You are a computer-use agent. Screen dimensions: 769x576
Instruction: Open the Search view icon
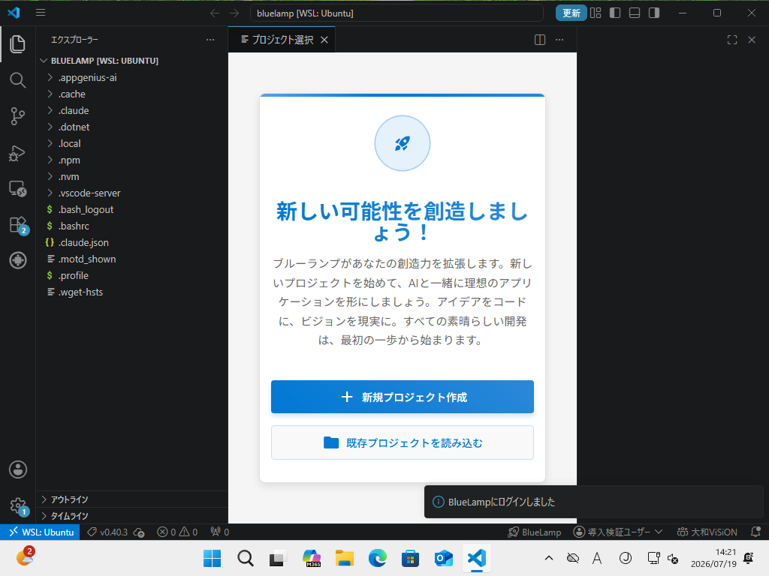point(18,79)
